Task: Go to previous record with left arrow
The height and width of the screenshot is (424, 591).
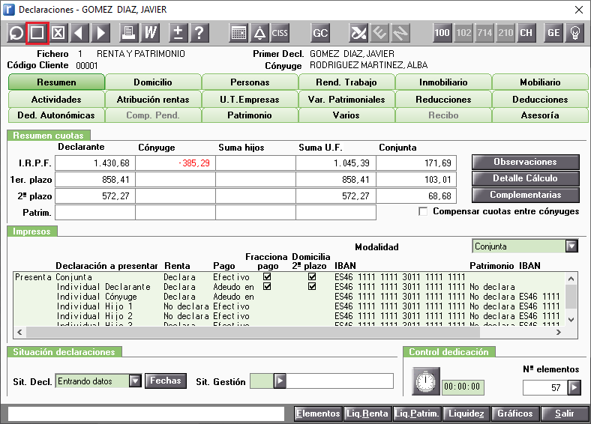Action: (x=79, y=33)
